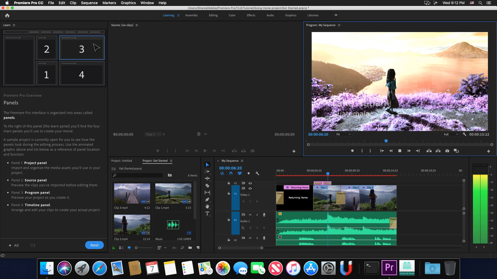Click the Wrench settings tool in timeline
Screen dimensions: 497x279
(x=257, y=173)
